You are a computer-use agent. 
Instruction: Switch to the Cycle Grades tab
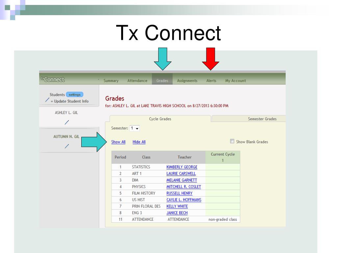pos(160,119)
